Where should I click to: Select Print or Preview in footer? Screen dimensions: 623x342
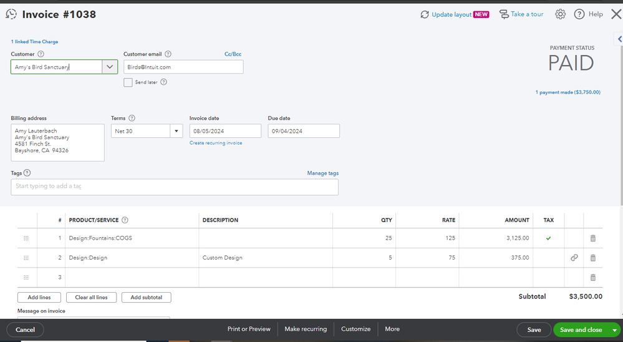click(x=249, y=329)
